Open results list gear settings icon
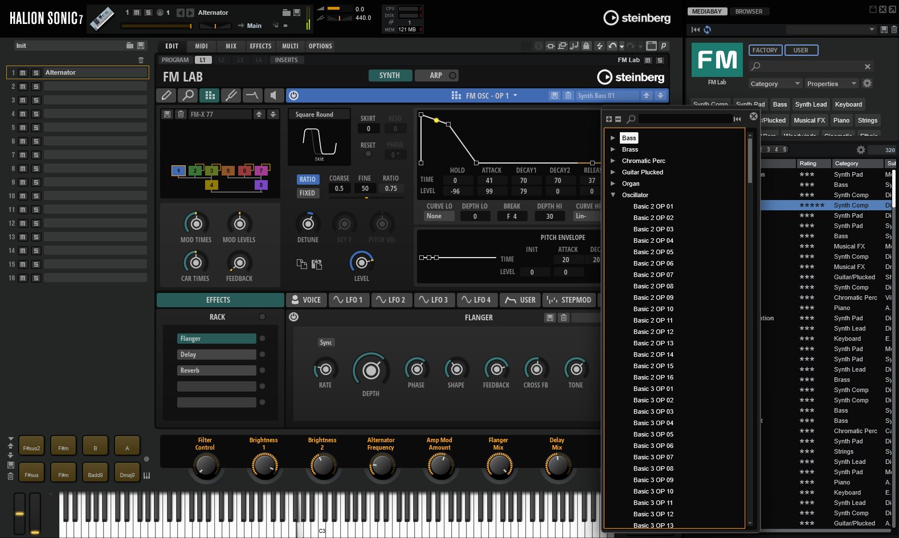Viewport: 899px width, 538px height. pos(861,150)
